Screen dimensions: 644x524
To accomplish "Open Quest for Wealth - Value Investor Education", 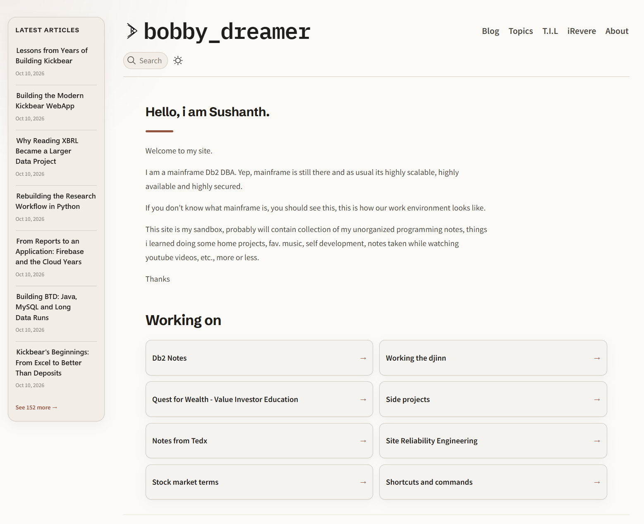I will pos(259,399).
